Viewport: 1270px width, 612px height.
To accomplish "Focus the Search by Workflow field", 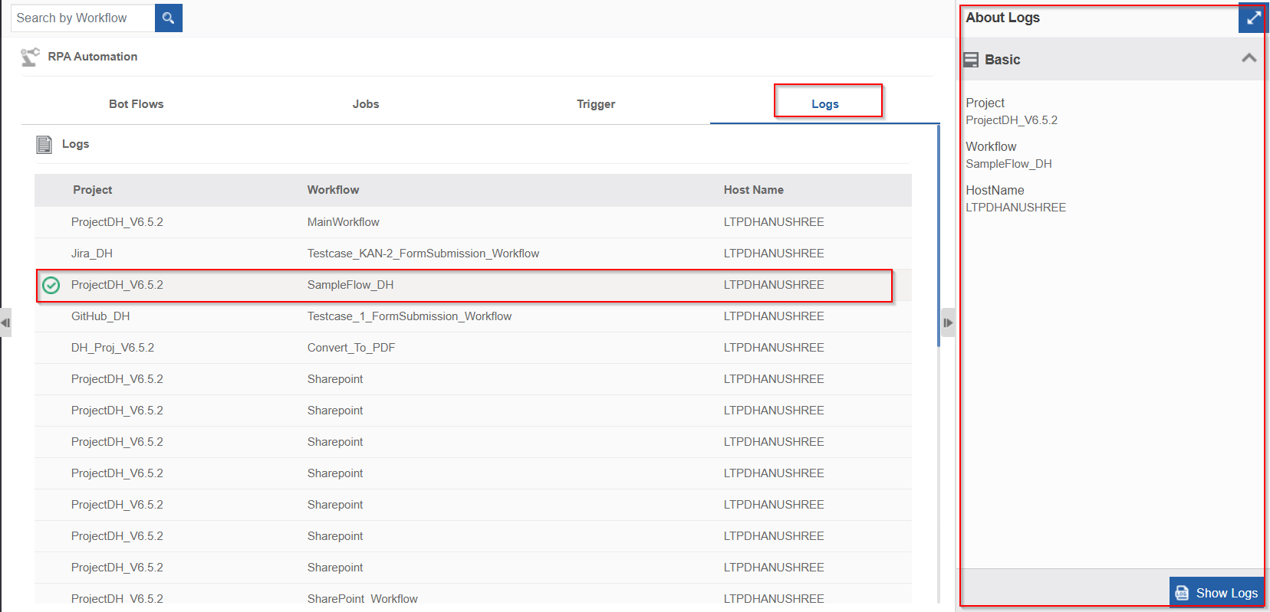I will coord(83,18).
